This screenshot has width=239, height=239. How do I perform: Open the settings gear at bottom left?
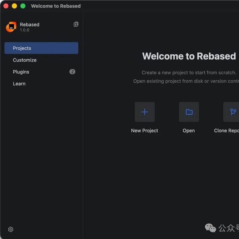(11, 229)
